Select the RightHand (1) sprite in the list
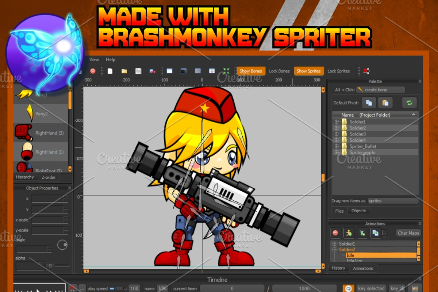This screenshot has width=438, height=292. [x=41, y=152]
